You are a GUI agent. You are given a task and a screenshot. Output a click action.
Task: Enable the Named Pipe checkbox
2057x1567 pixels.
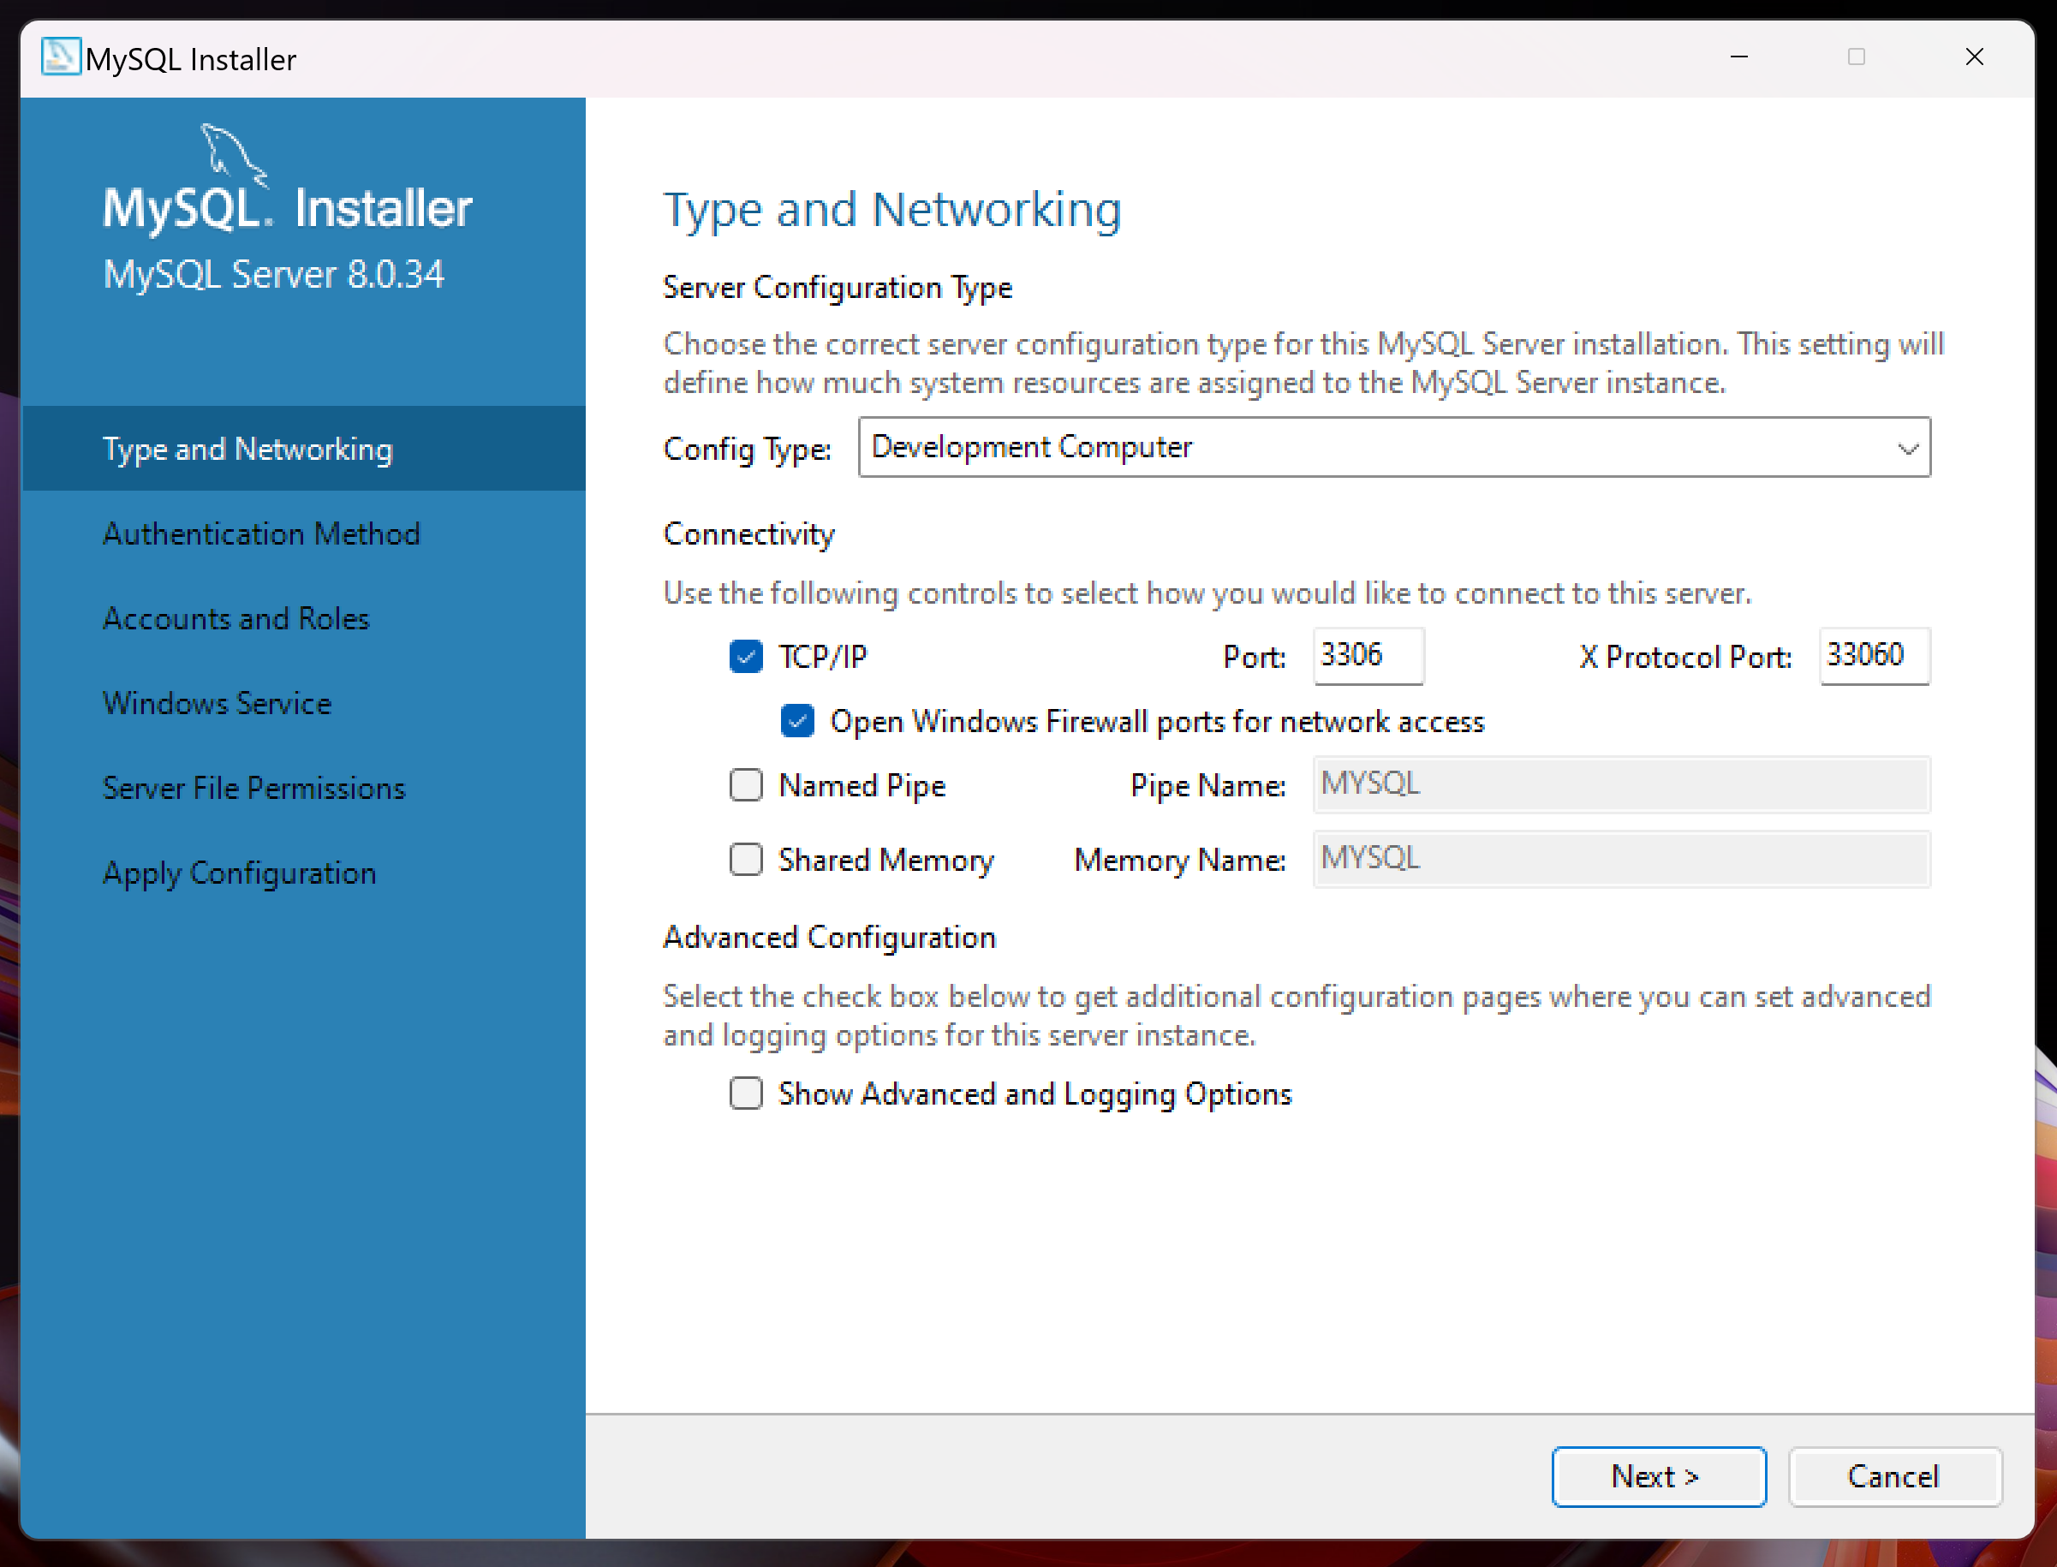click(745, 785)
